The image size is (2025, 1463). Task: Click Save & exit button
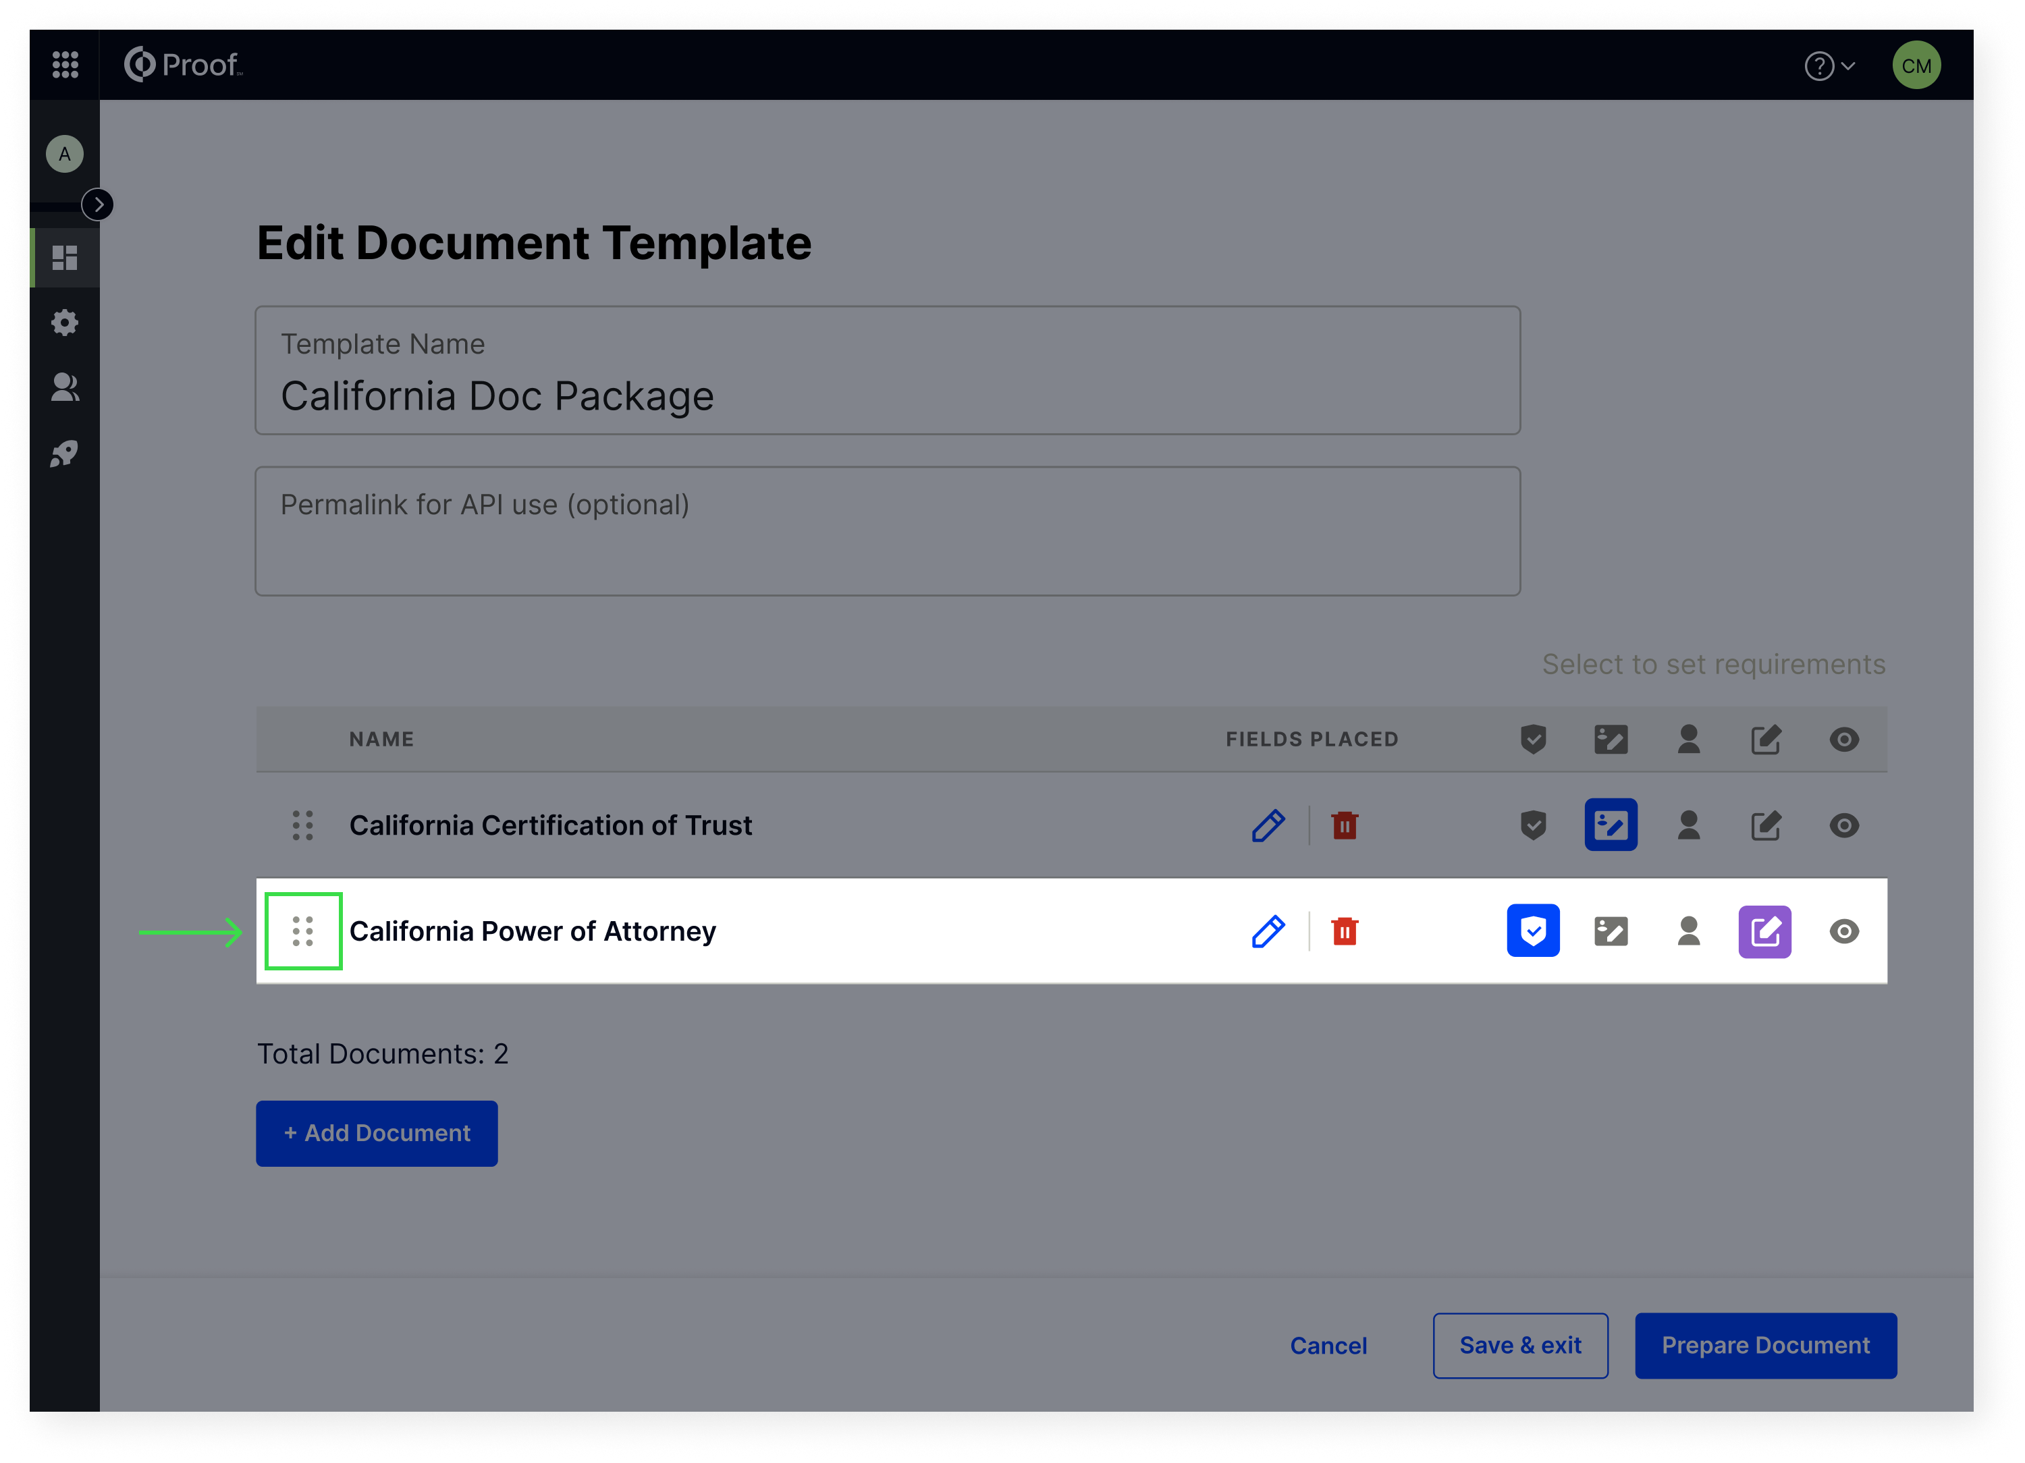[1519, 1344]
